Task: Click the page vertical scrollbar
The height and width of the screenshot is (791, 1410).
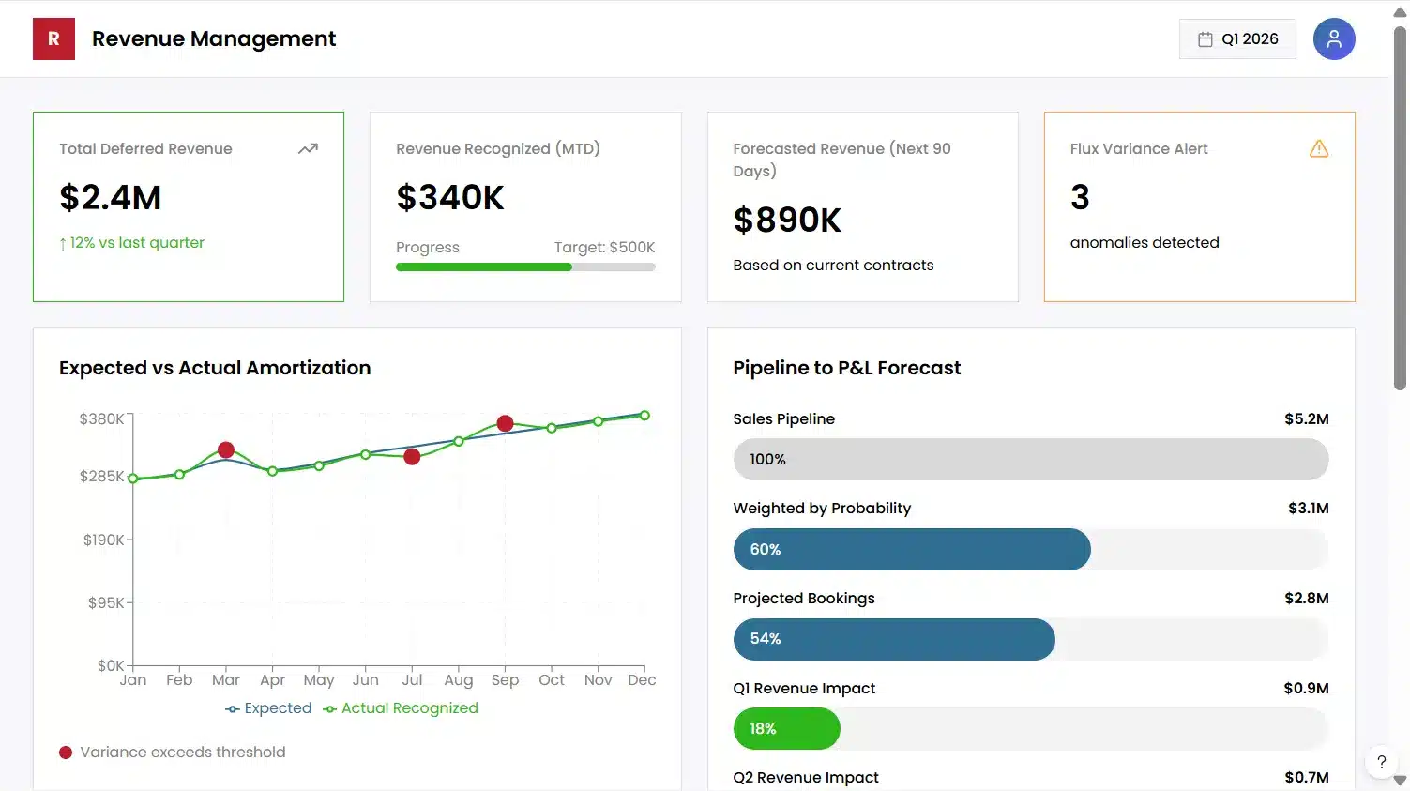Action: 1400,206
